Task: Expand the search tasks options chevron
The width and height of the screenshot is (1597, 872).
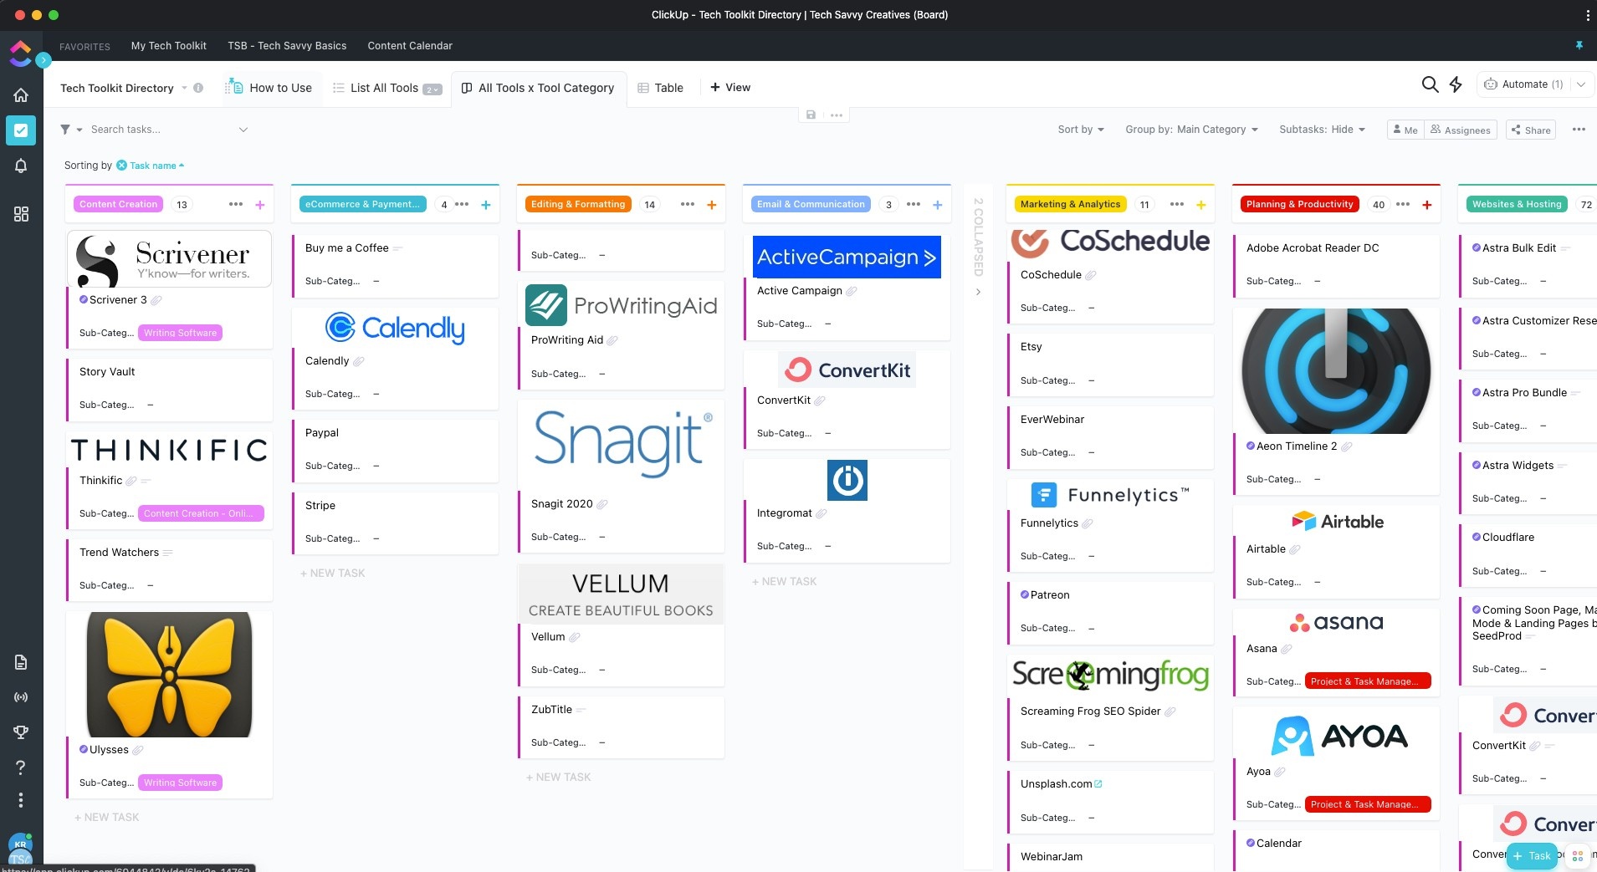Action: (x=243, y=130)
